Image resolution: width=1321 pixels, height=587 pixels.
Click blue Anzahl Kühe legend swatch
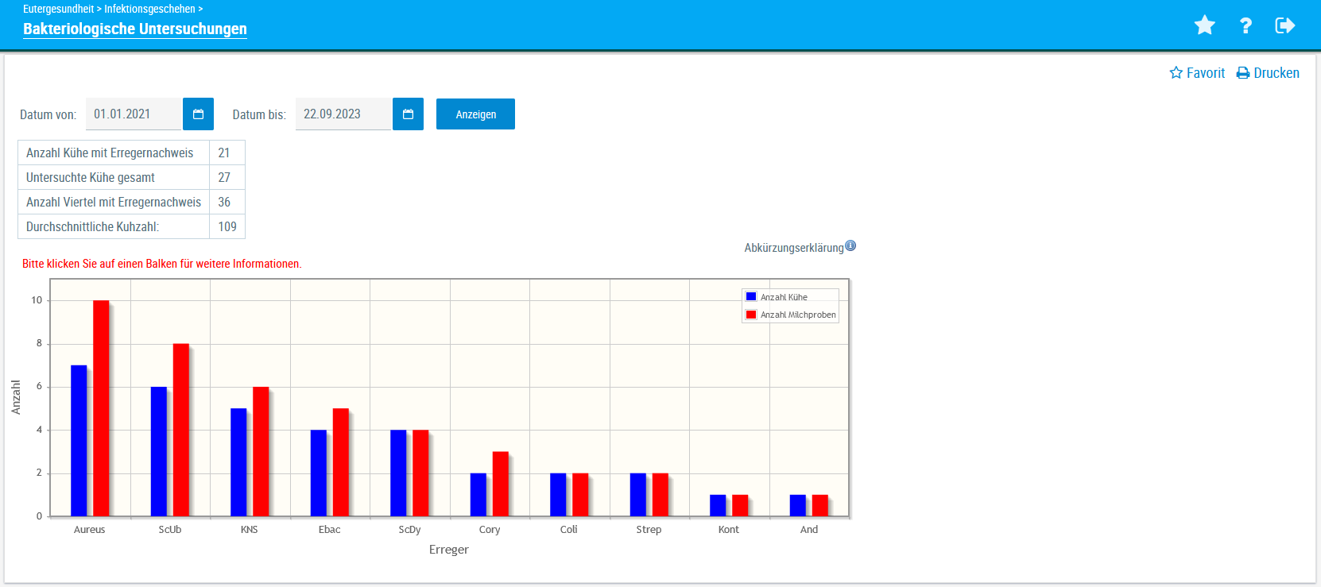click(751, 297)
